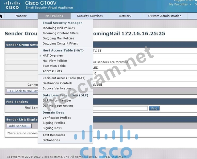197x159 pixels.
Task: Open the My Favorites dropdown
Action: pyautogui.click(x=178, y=4)
